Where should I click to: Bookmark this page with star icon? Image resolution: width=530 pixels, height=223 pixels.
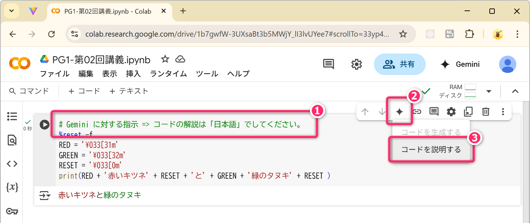tap(403, 34)
